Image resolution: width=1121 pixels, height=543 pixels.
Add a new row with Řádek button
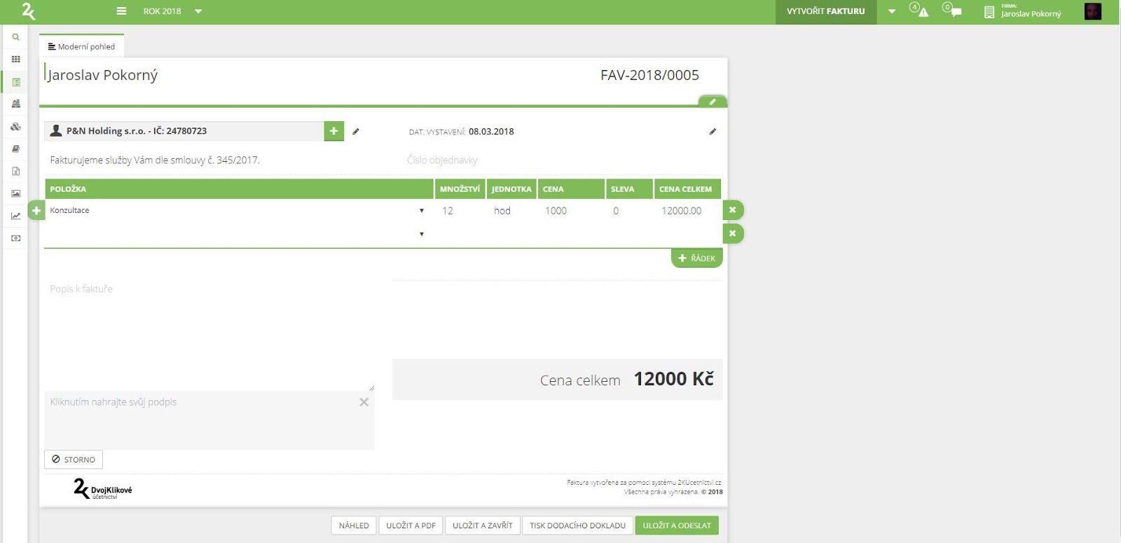click(x=696, y=259)
